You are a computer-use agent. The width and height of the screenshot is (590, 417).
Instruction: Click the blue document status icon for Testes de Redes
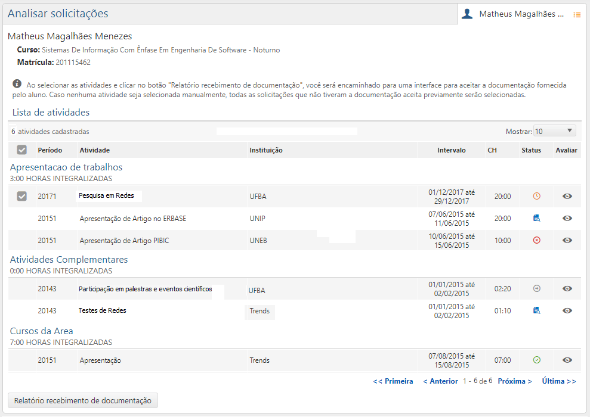click(x=536, y=310)
